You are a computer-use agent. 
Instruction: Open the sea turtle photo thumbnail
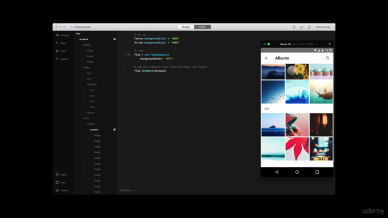[321, 92]
